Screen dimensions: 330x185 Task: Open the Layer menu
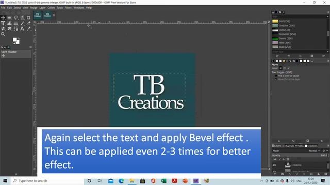click(x=42, y=8)
